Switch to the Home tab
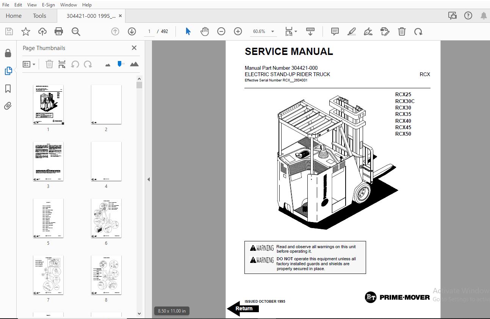This screenshot has height=319, width=490. point(14,16)
